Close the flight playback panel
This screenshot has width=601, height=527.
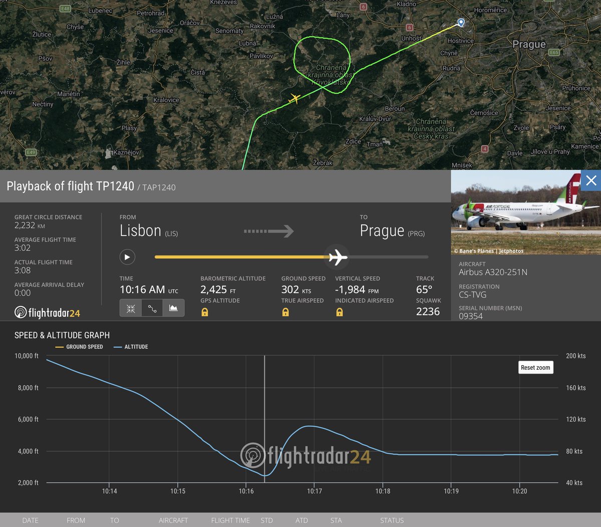[x=591, y=180]
